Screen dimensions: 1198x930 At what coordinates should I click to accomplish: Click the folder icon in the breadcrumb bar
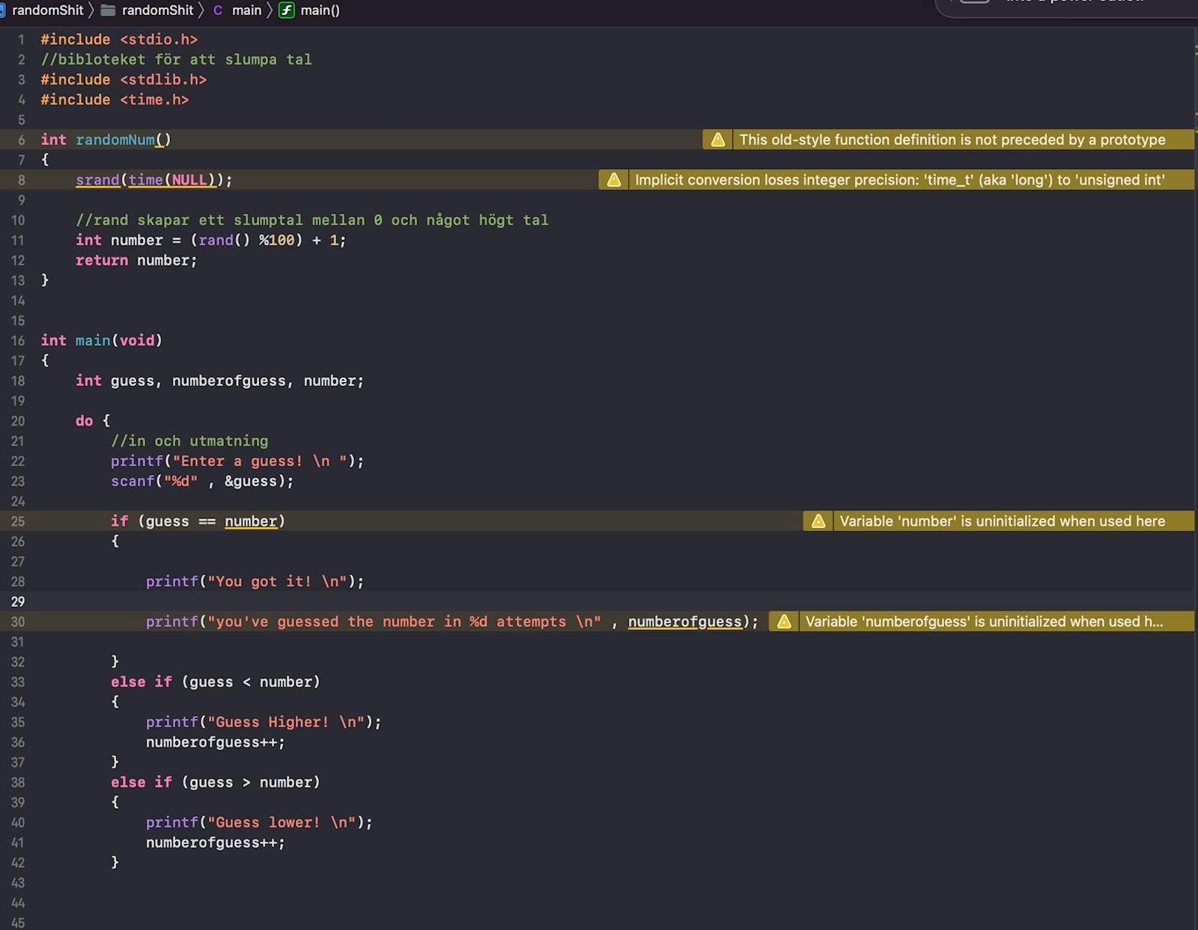click(109, 10)
